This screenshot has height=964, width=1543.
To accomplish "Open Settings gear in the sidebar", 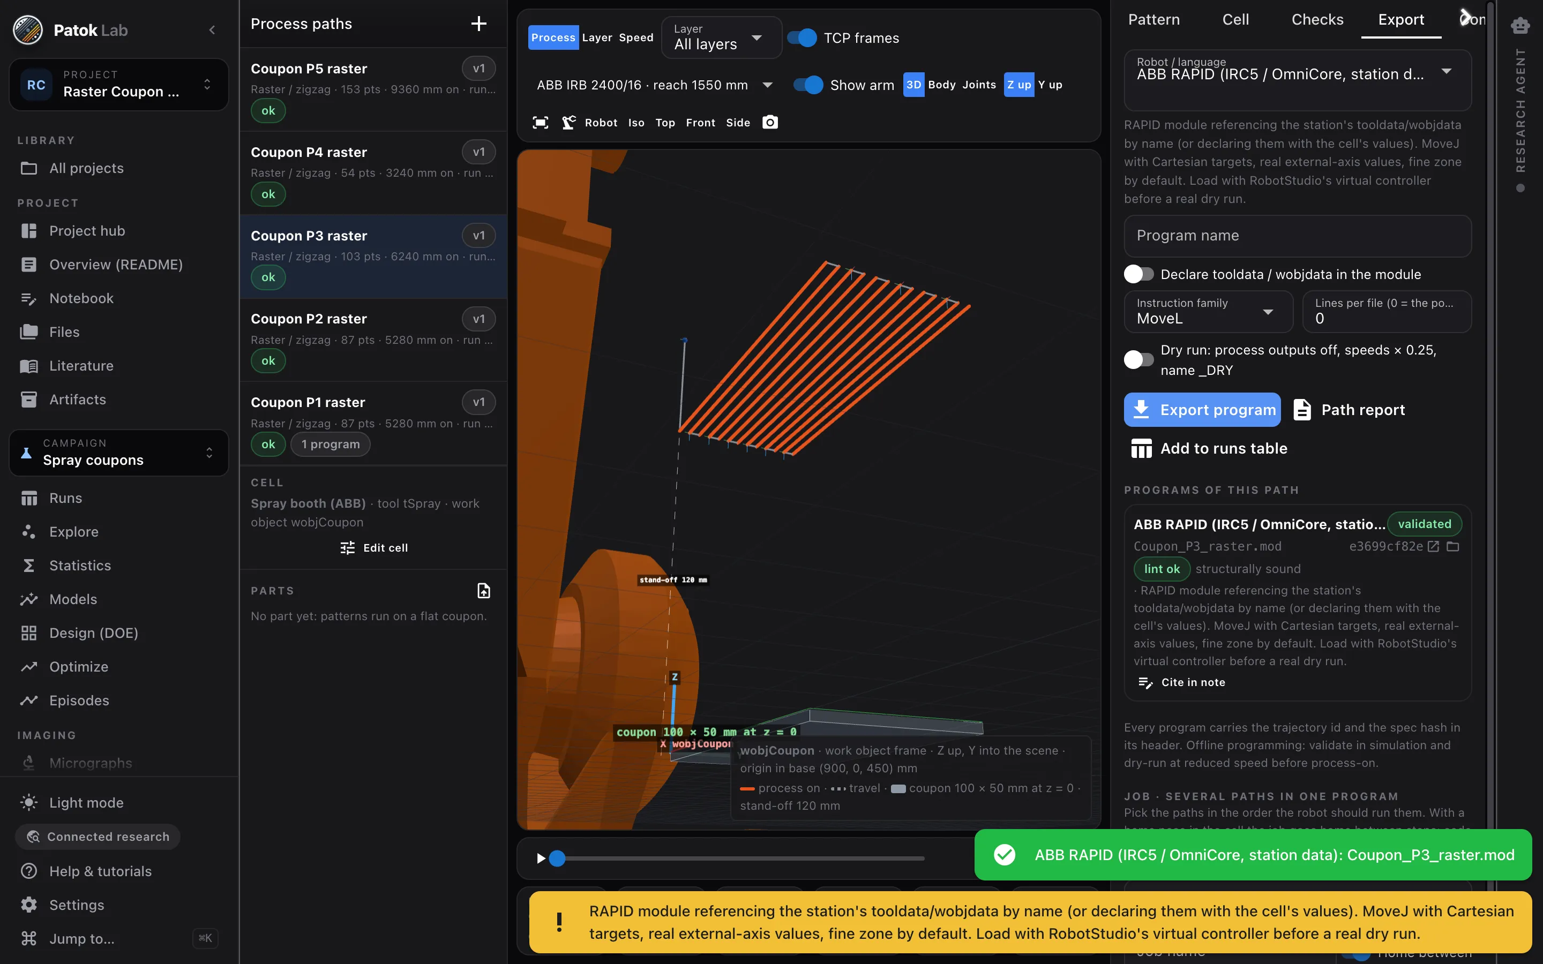I will click(77, 905).
